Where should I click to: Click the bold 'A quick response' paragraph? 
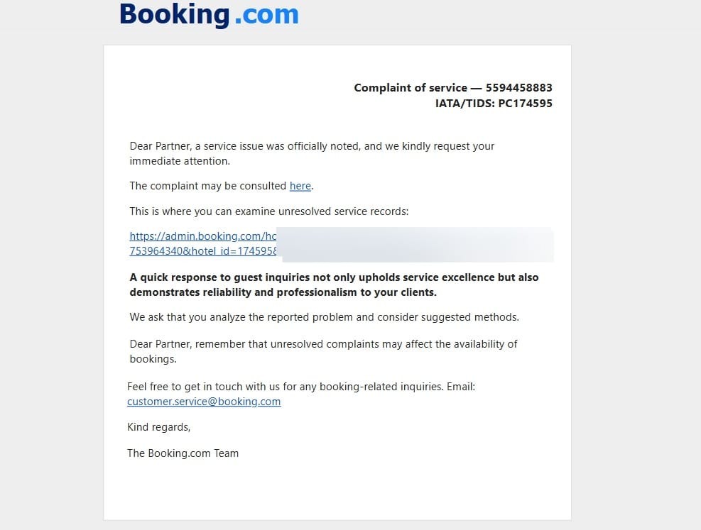[334, 285]
